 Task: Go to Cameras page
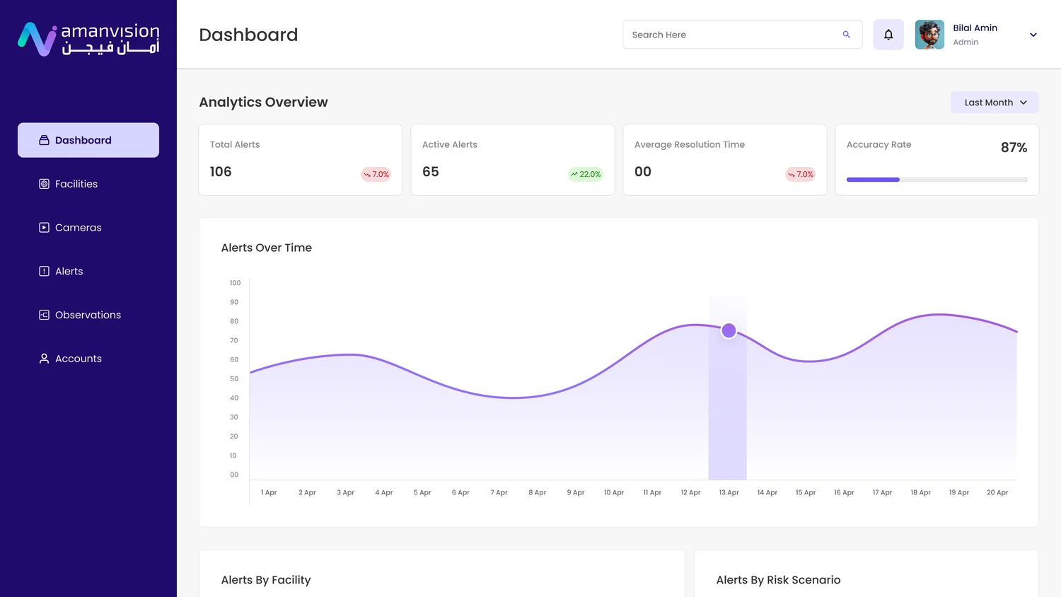tap(88, 228)
